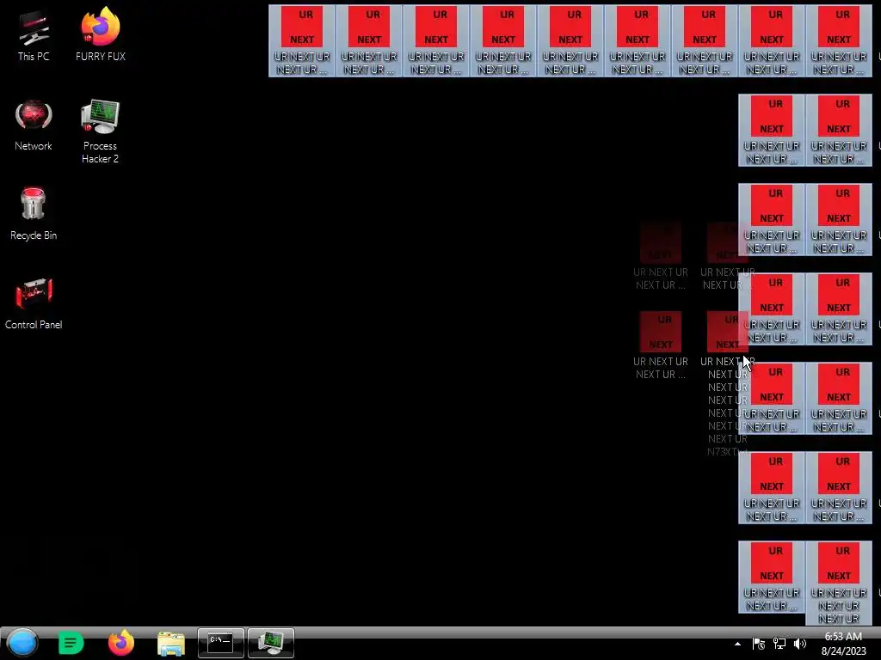Screen dimensions: 881x660
Task: Open the network tray icon
Action: [779, 644]
